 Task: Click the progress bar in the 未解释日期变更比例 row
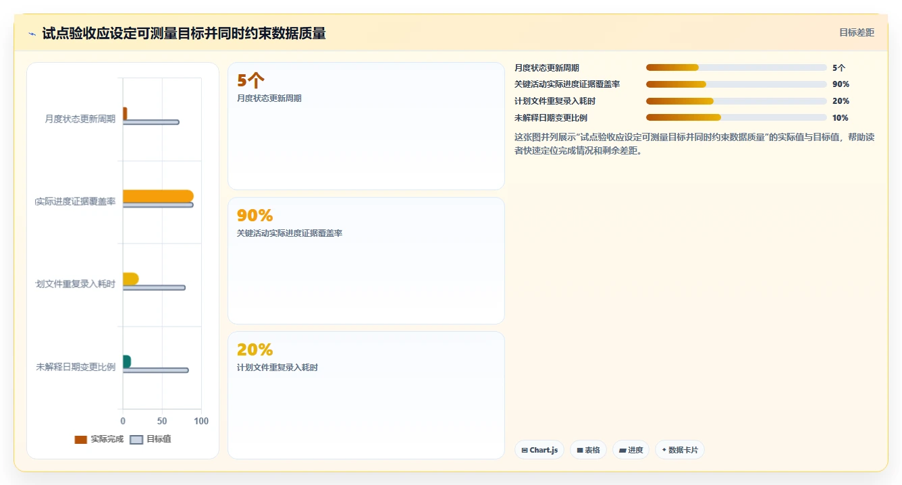[737, 117]
